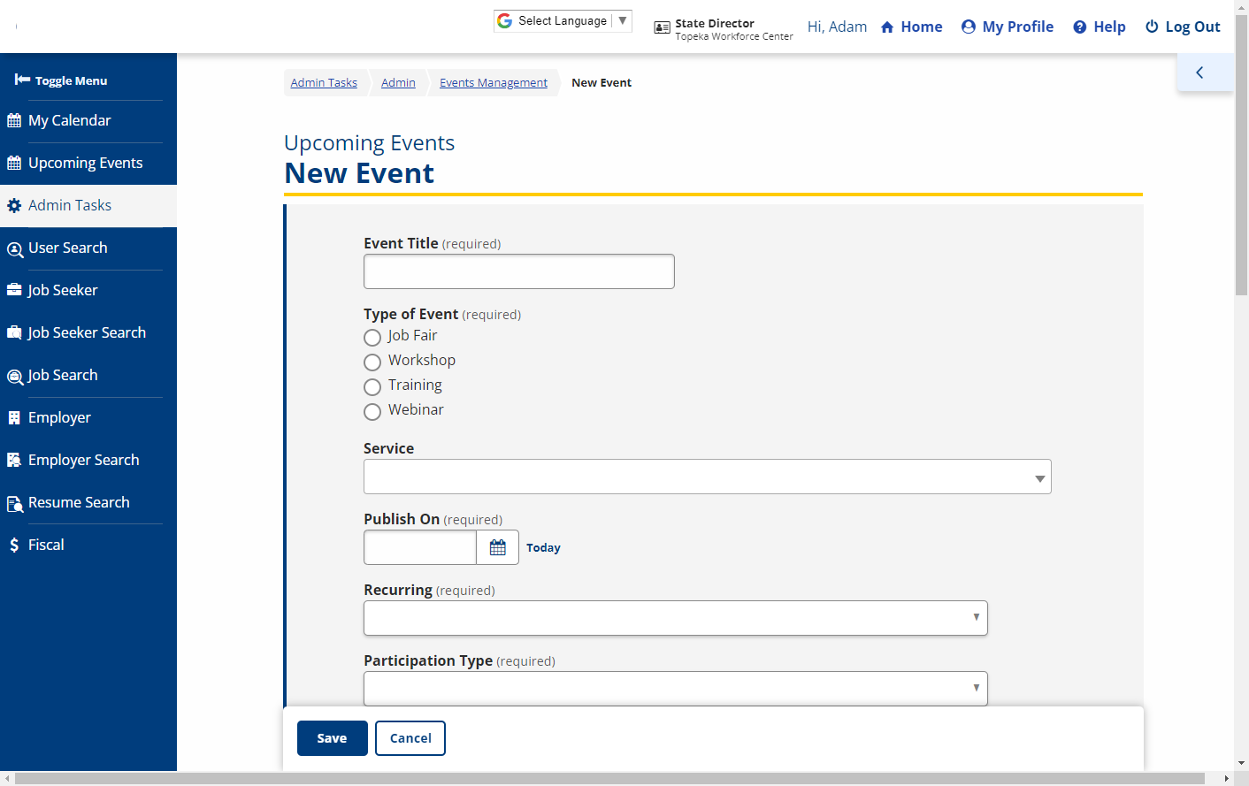Viewport: 1249px width, 786px height.
Task: Go to Job Seeker Search in the sidebar
Action: (86, 332)
